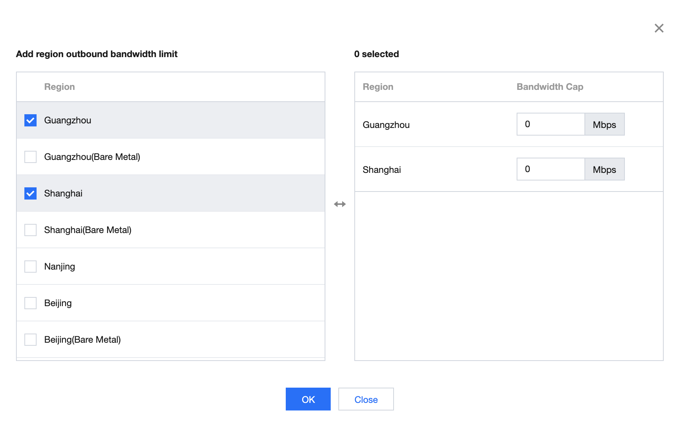Click the Close button
This screenshot has width=682, height=428.
coord(366,399)
